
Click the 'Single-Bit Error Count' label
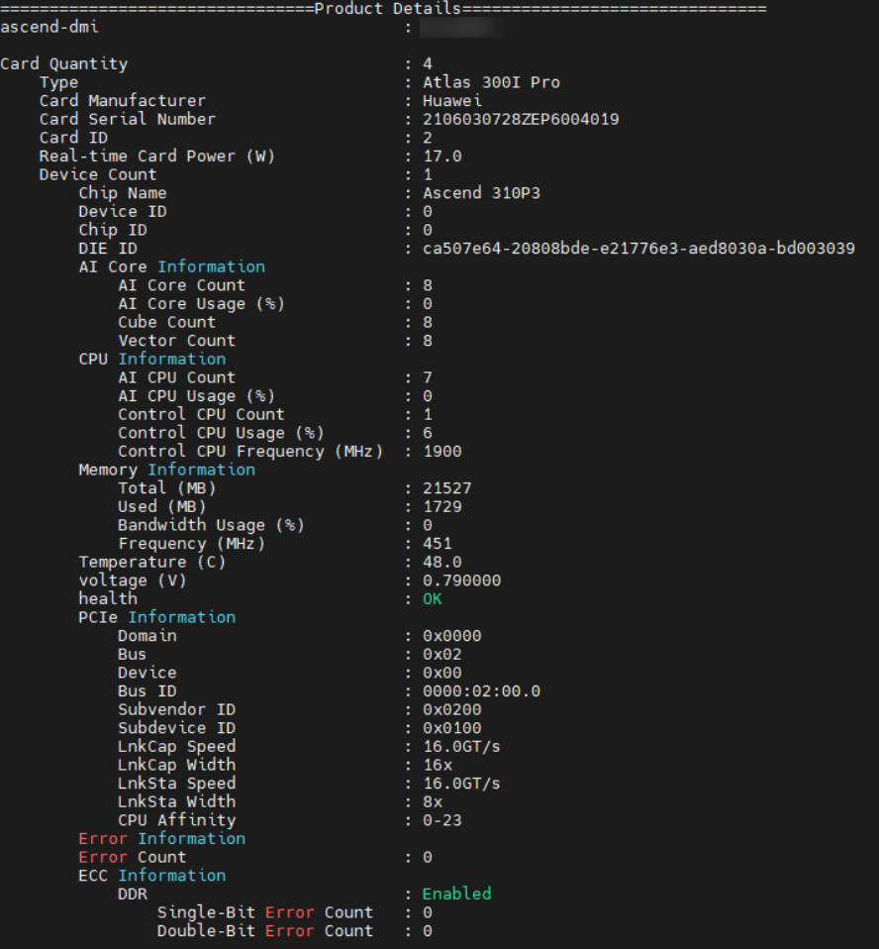pyautogui.click(x=265, y=912)
